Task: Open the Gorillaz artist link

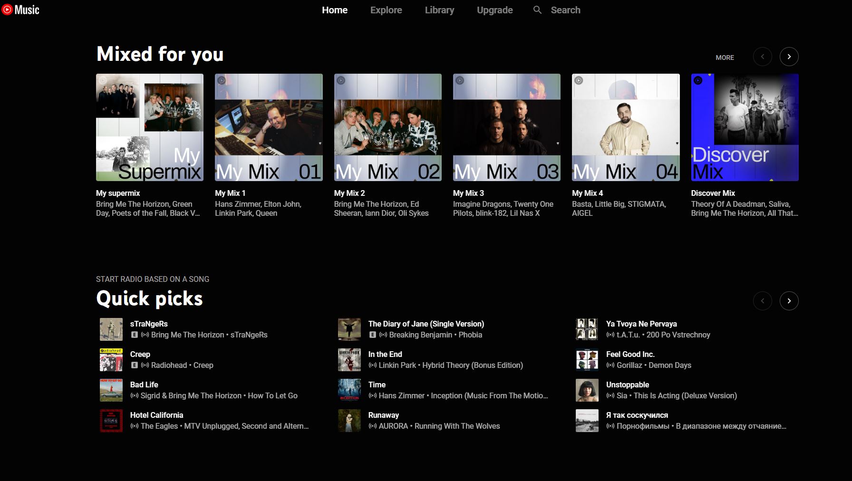Action: (629, 365)
